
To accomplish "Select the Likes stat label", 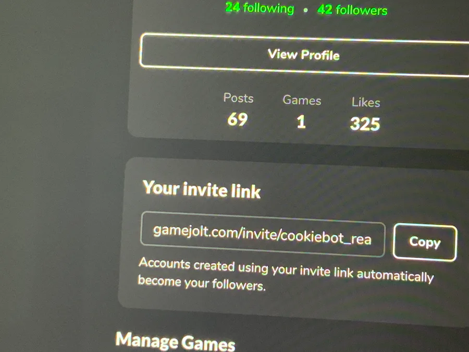I will pyautogui.click(x=366, y=102).
